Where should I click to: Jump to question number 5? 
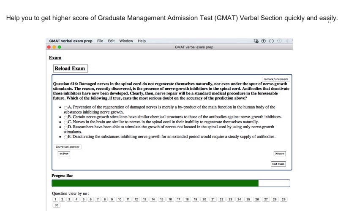click(x=83, y=199)
